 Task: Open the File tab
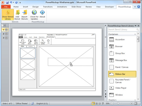[x=6, y=7]
